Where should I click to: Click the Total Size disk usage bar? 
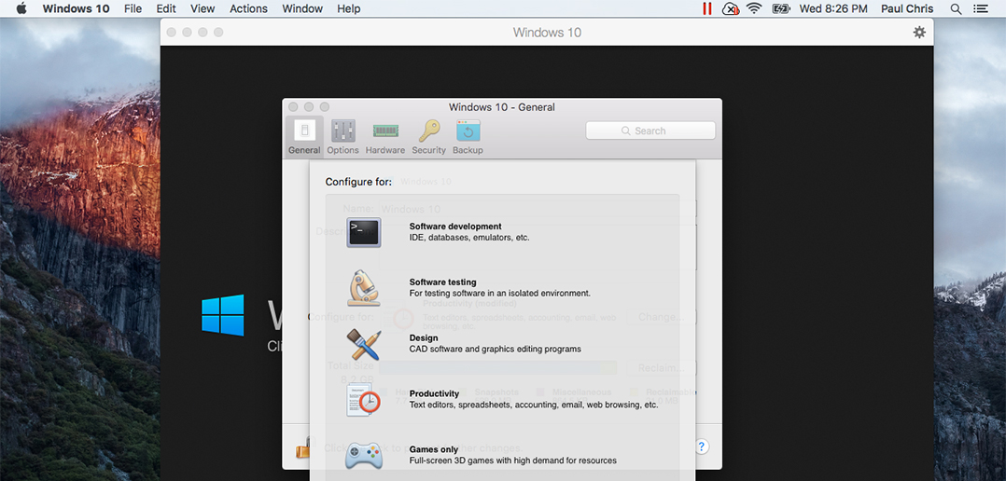point(497,367)
